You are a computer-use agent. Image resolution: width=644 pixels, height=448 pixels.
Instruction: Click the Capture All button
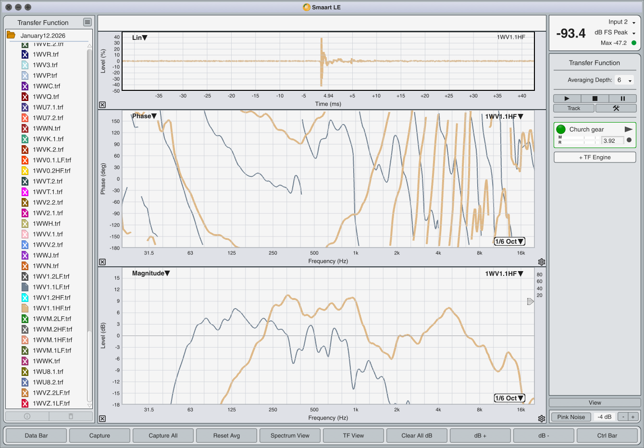163,436
